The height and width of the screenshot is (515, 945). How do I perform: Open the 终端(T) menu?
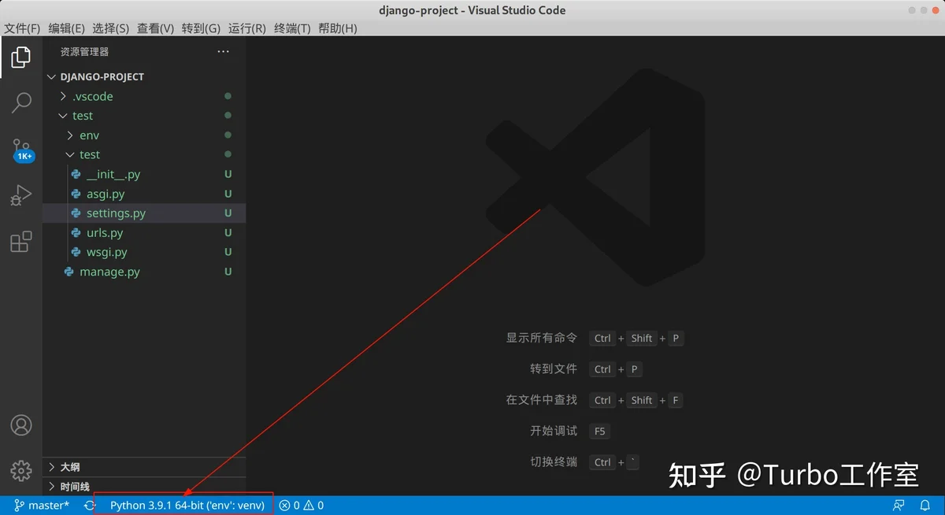pos(292,28)
